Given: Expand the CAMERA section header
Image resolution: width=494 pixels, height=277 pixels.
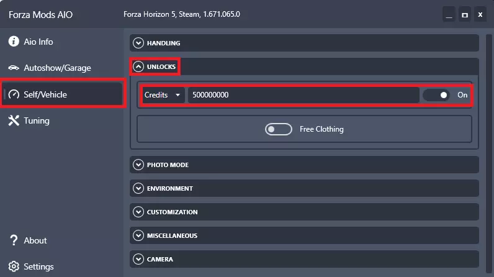Looking at the screenshot, I should pyautogui.click(x=304, y=259).
